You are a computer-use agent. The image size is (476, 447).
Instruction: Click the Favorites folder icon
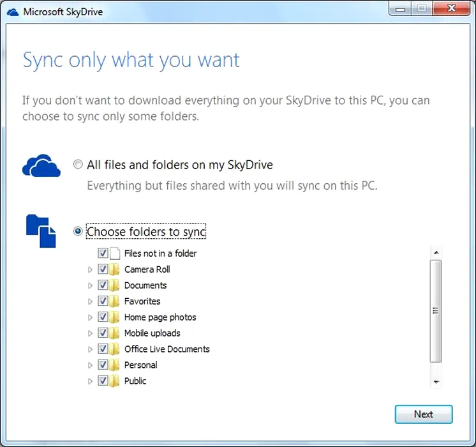tap(114, 301)
